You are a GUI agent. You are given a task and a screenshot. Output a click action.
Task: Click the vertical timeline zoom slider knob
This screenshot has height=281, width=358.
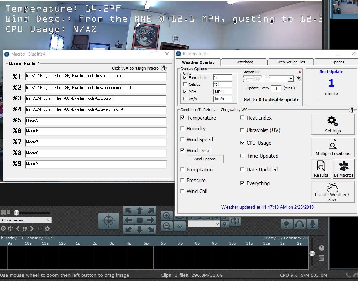(x=312, y=253)
